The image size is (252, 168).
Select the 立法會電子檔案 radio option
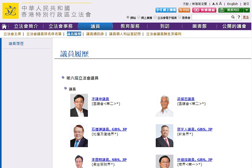155,17
